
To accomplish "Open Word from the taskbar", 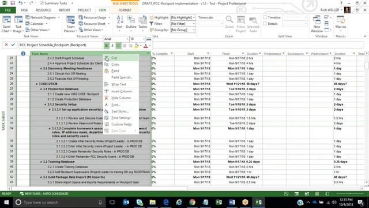I will [x=232, y=202].
